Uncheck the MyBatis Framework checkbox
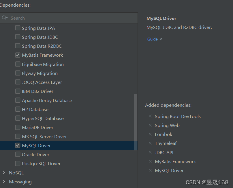The image size is (233, 188). click(18, 55)
